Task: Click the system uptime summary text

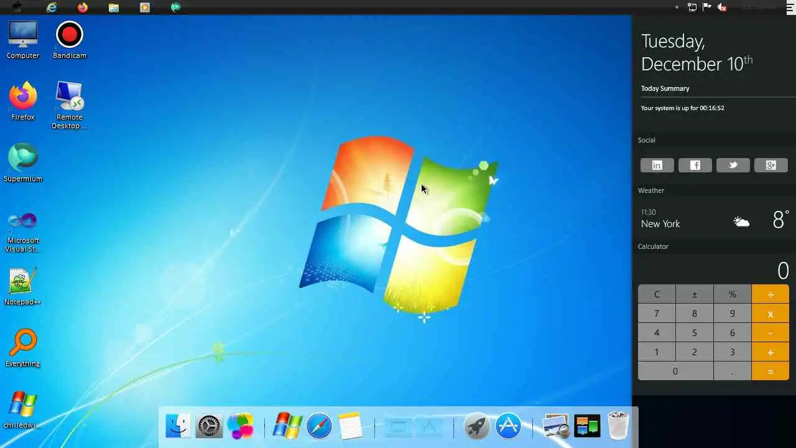Action: click(x=683, y=108)
